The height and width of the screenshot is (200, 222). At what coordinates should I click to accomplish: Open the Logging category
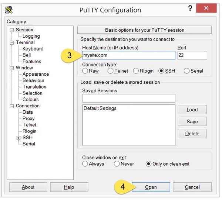pos(31,36)
